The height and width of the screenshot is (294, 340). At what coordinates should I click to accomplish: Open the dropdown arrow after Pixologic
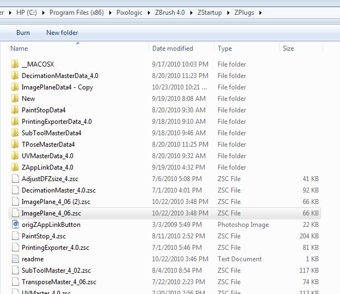149,13
